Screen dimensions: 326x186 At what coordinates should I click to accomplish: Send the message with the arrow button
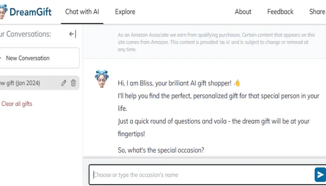pos(320,175)
